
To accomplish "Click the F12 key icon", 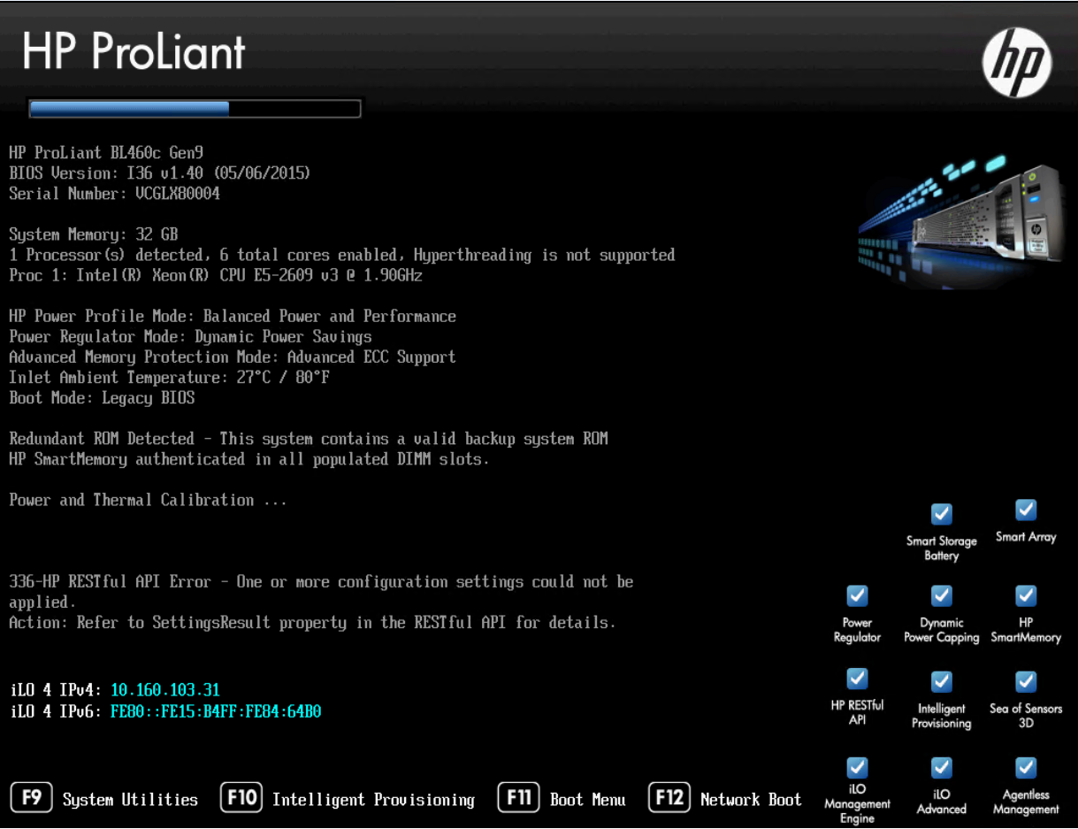I will (x=669, y=798).
